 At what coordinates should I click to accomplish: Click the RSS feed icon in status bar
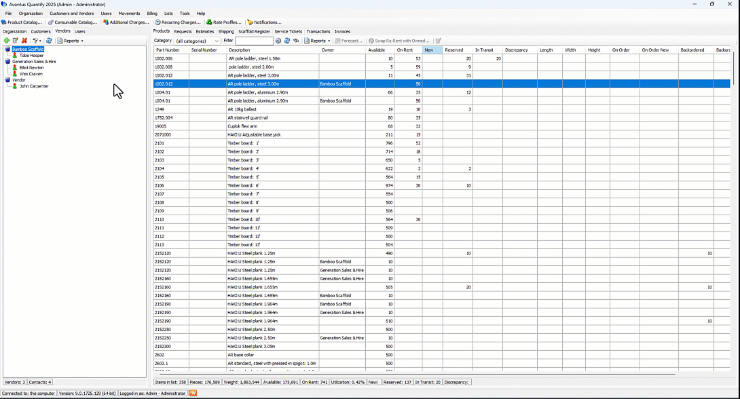pyautogui.click(x=193, y=393)
